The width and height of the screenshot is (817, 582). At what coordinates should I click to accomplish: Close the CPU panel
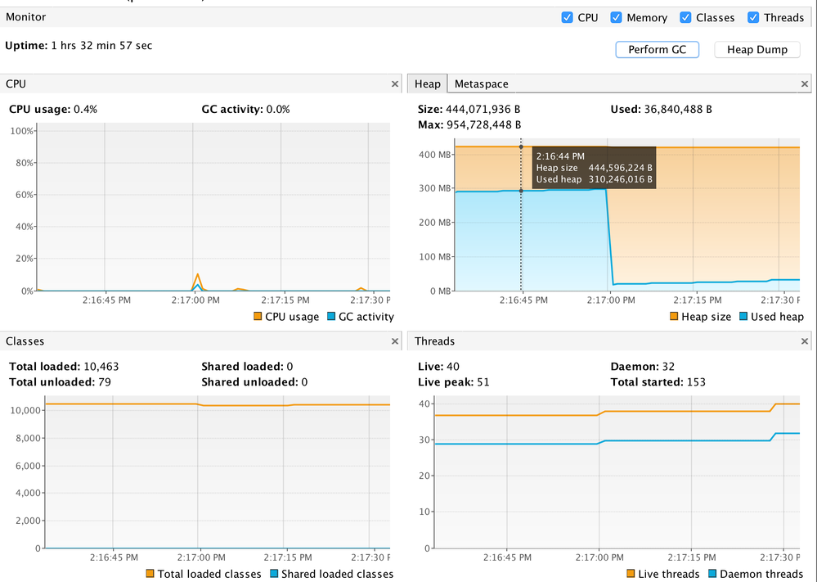(395, 84)
